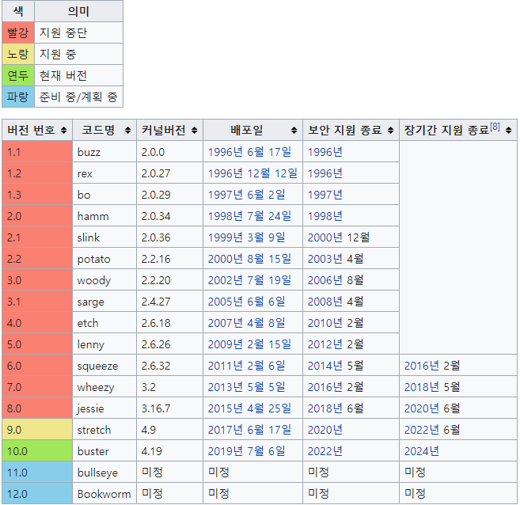Sort table by 코드명 column arrows
This screenshot has width=520, height=505.
click(x=127, y=131)
